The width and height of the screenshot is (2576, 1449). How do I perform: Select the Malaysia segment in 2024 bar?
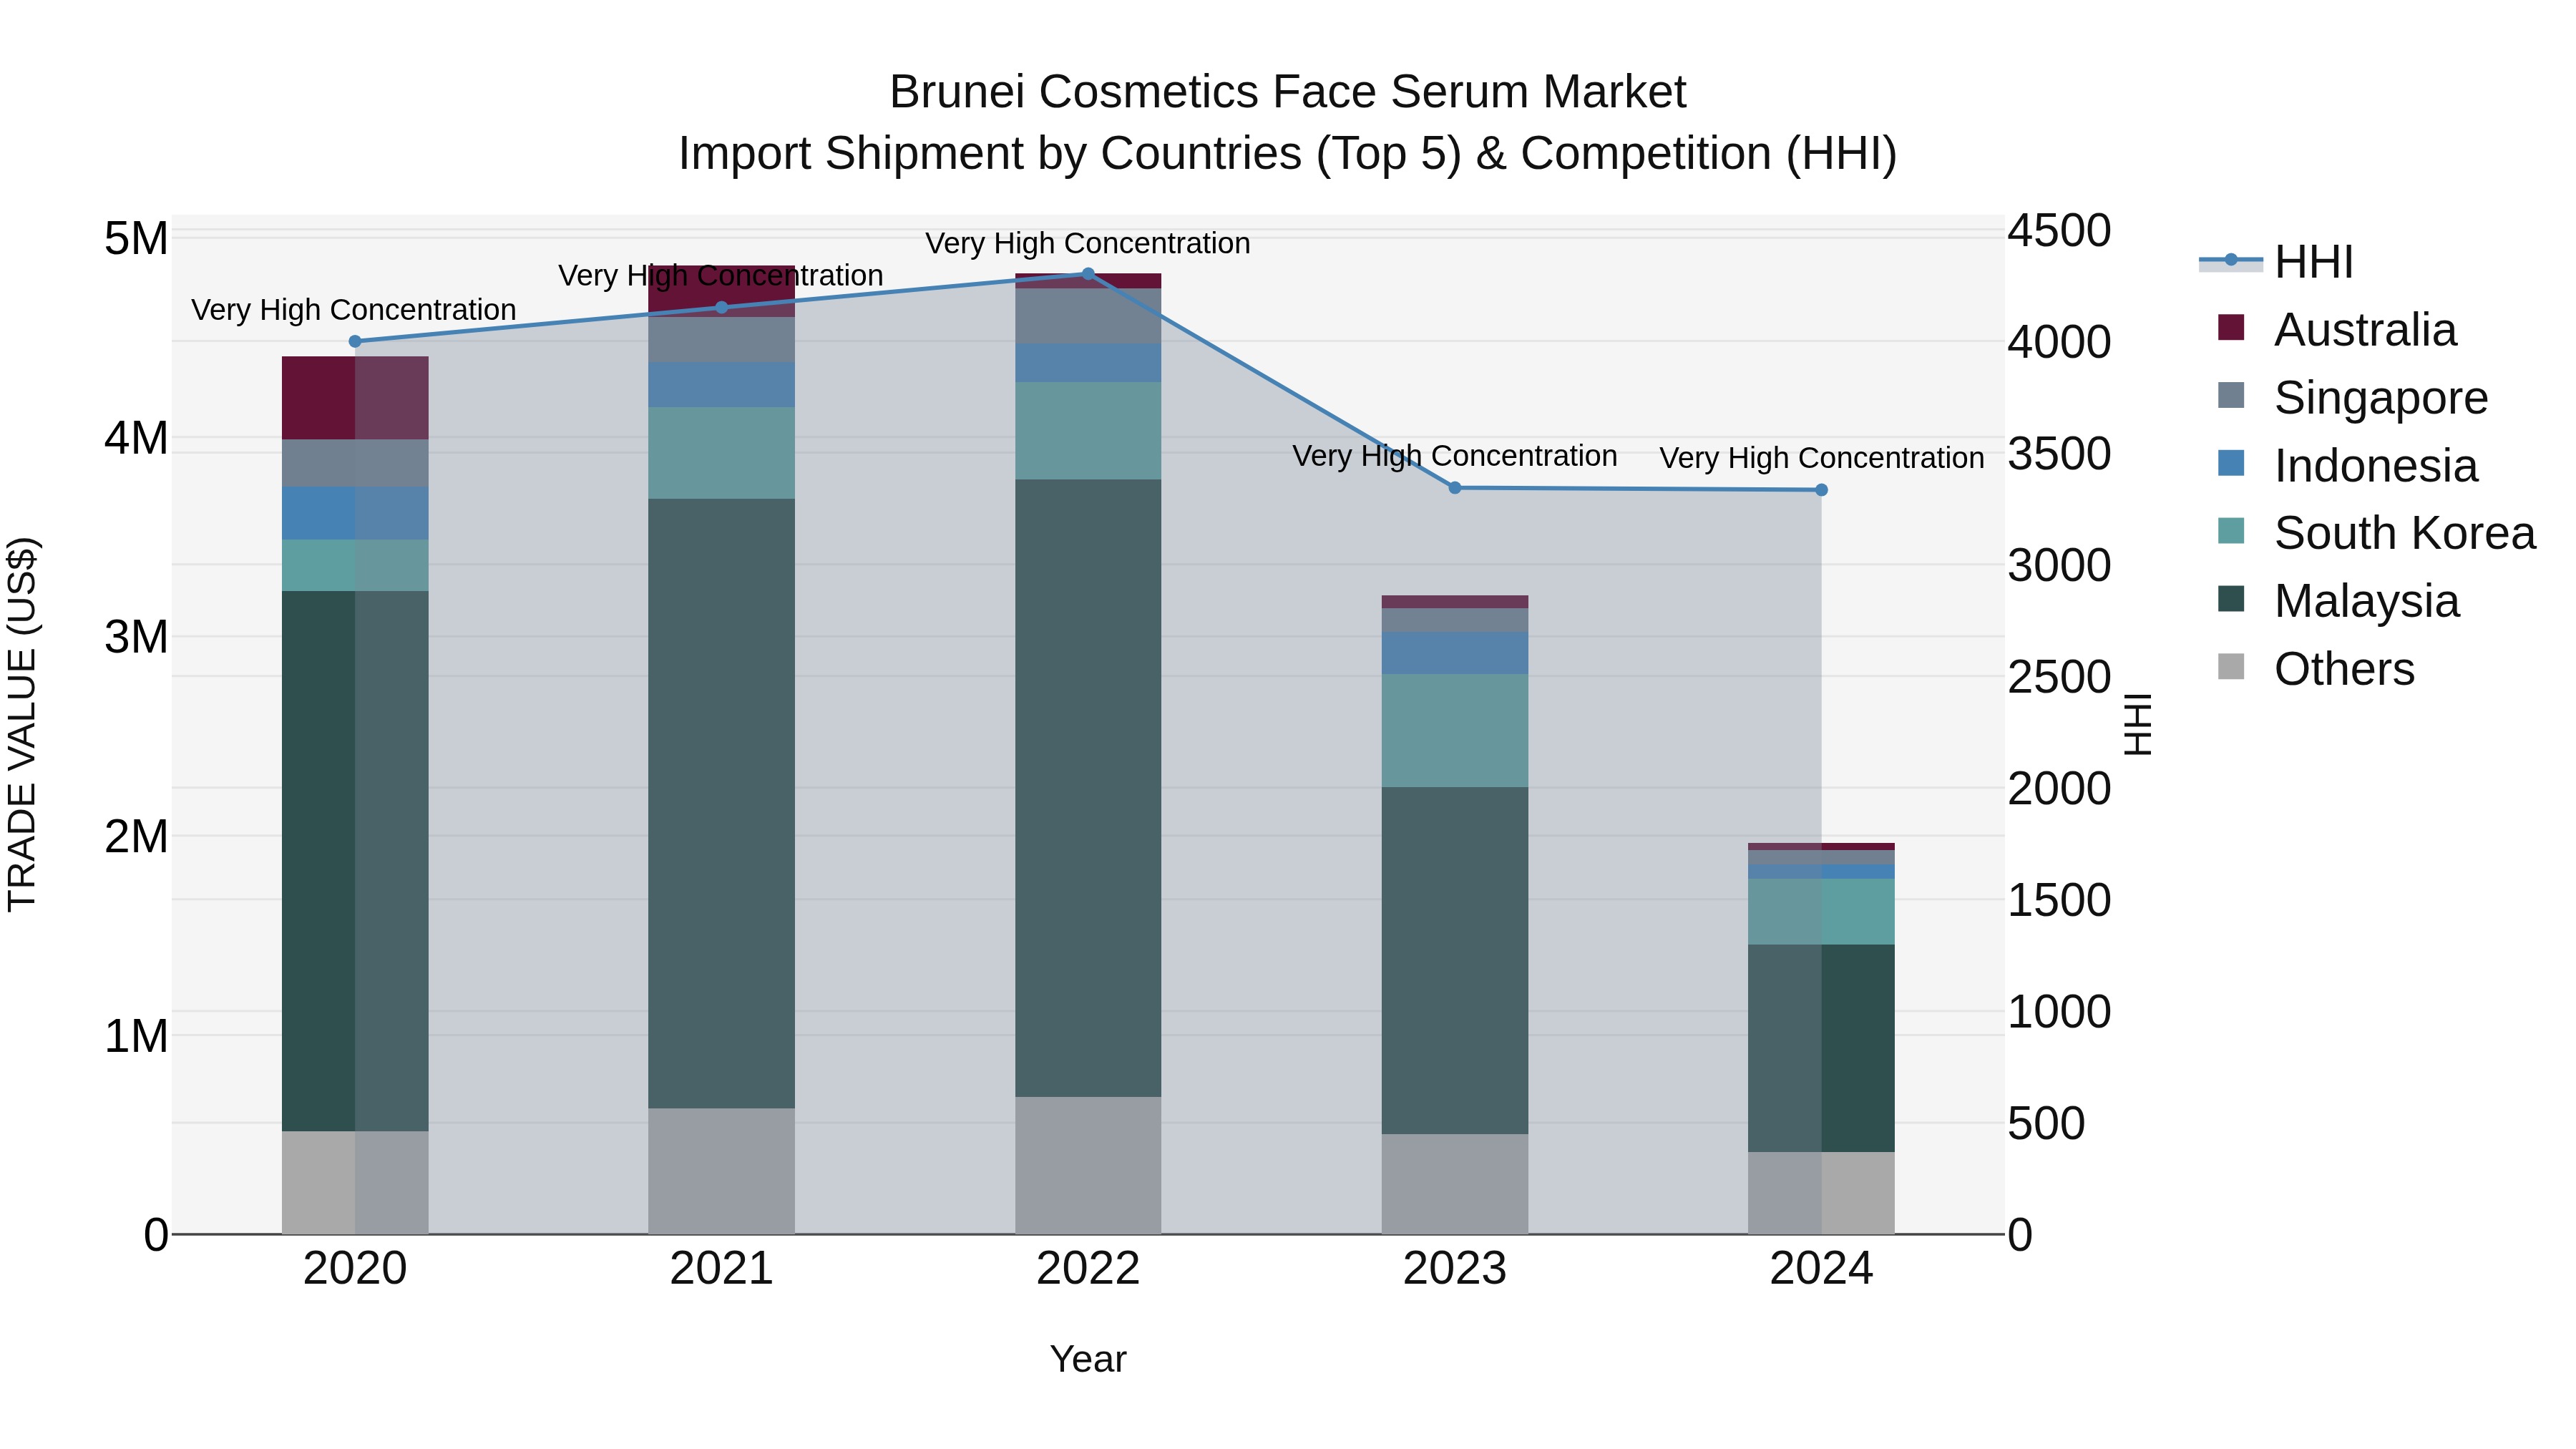1821,1048
